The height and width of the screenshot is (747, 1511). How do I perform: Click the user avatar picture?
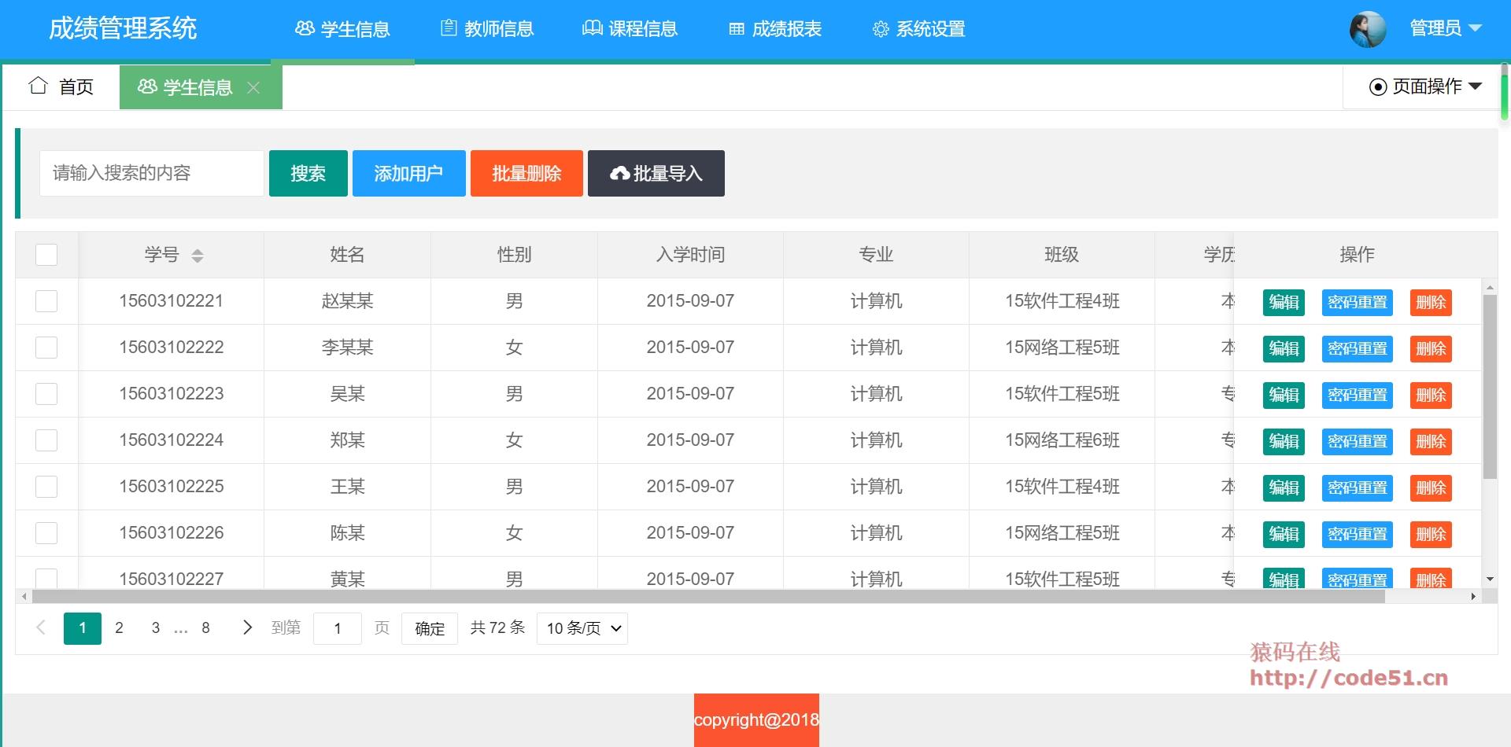tap(1368, 29)
